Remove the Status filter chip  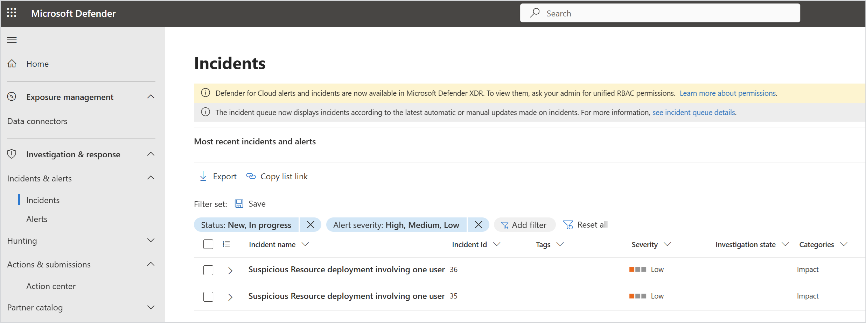(x=310, y=225)
